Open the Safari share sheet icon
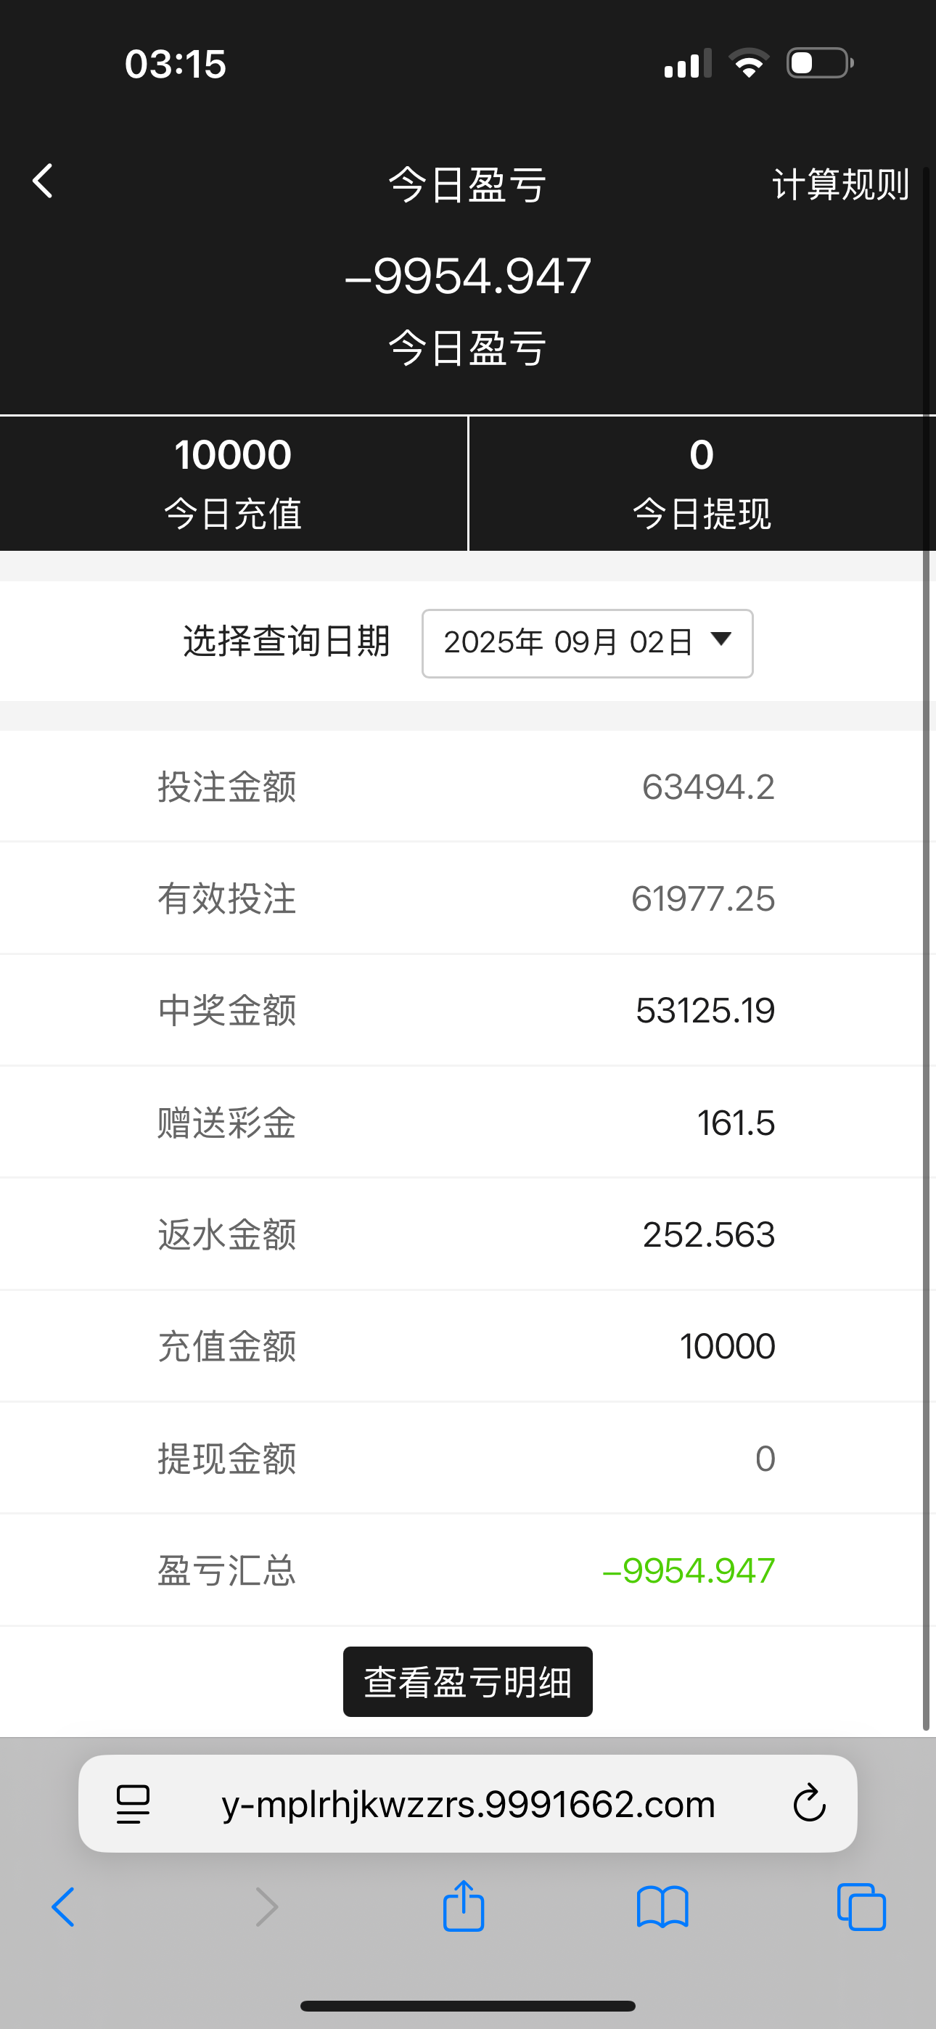The height and width of the screenshot is (2029, 936). 463,1906
